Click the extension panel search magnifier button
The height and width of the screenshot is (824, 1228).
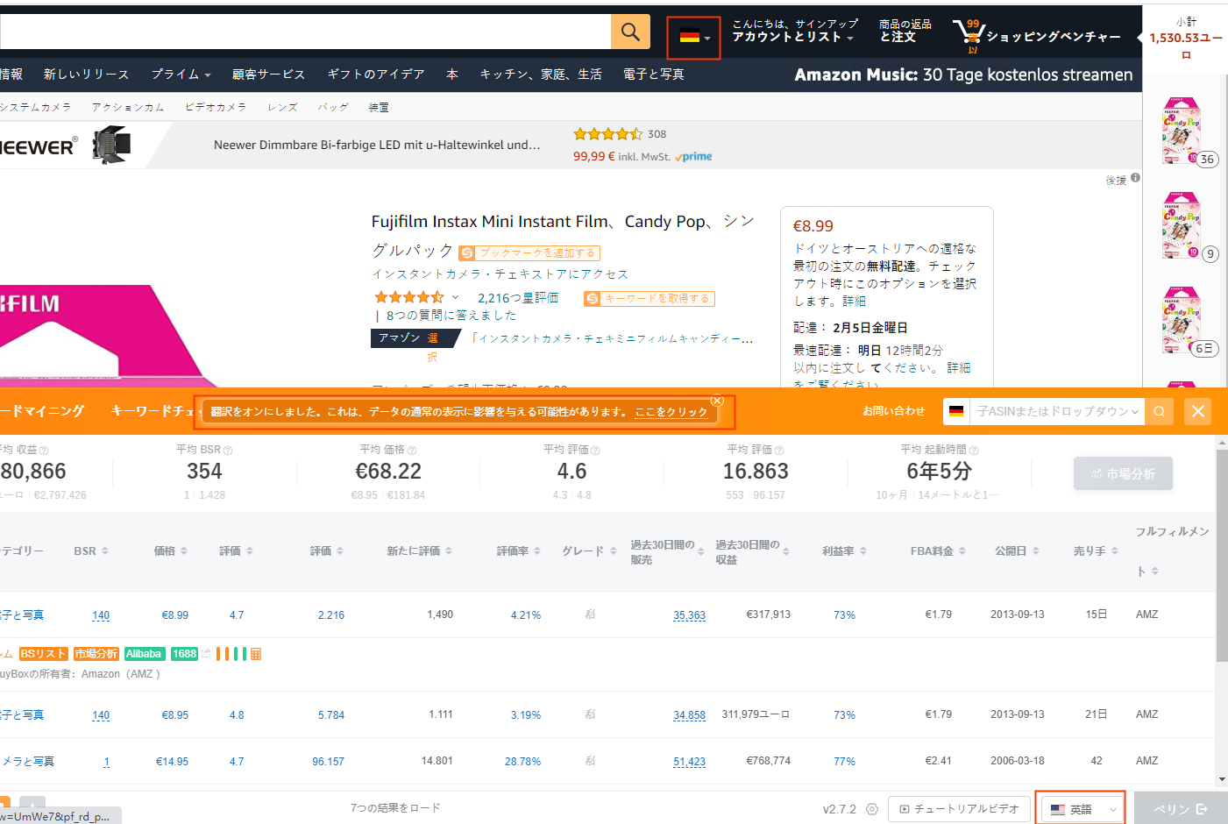(x=1159, y=411)
